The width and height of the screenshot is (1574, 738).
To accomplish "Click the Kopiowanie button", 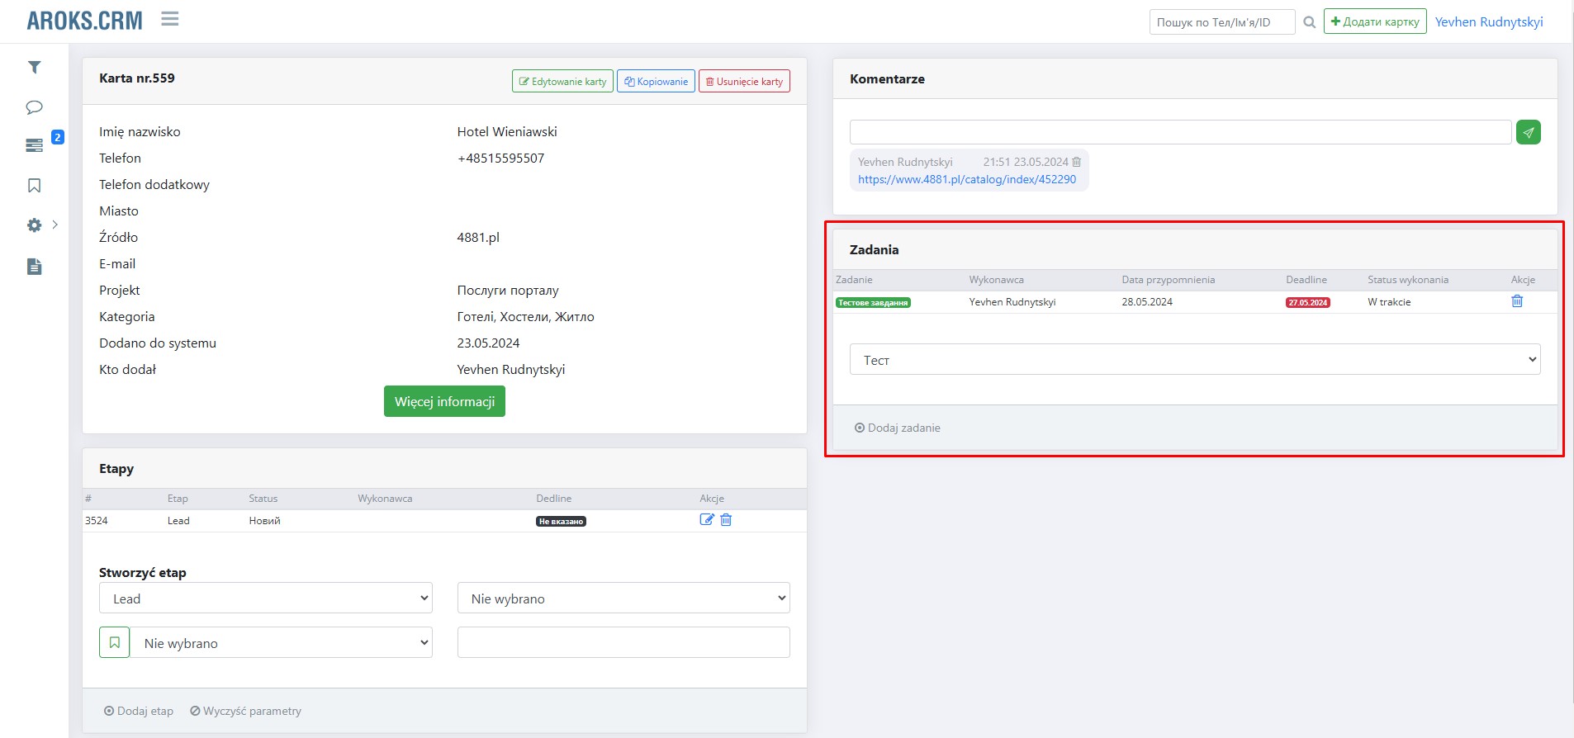I will (656, 81).
